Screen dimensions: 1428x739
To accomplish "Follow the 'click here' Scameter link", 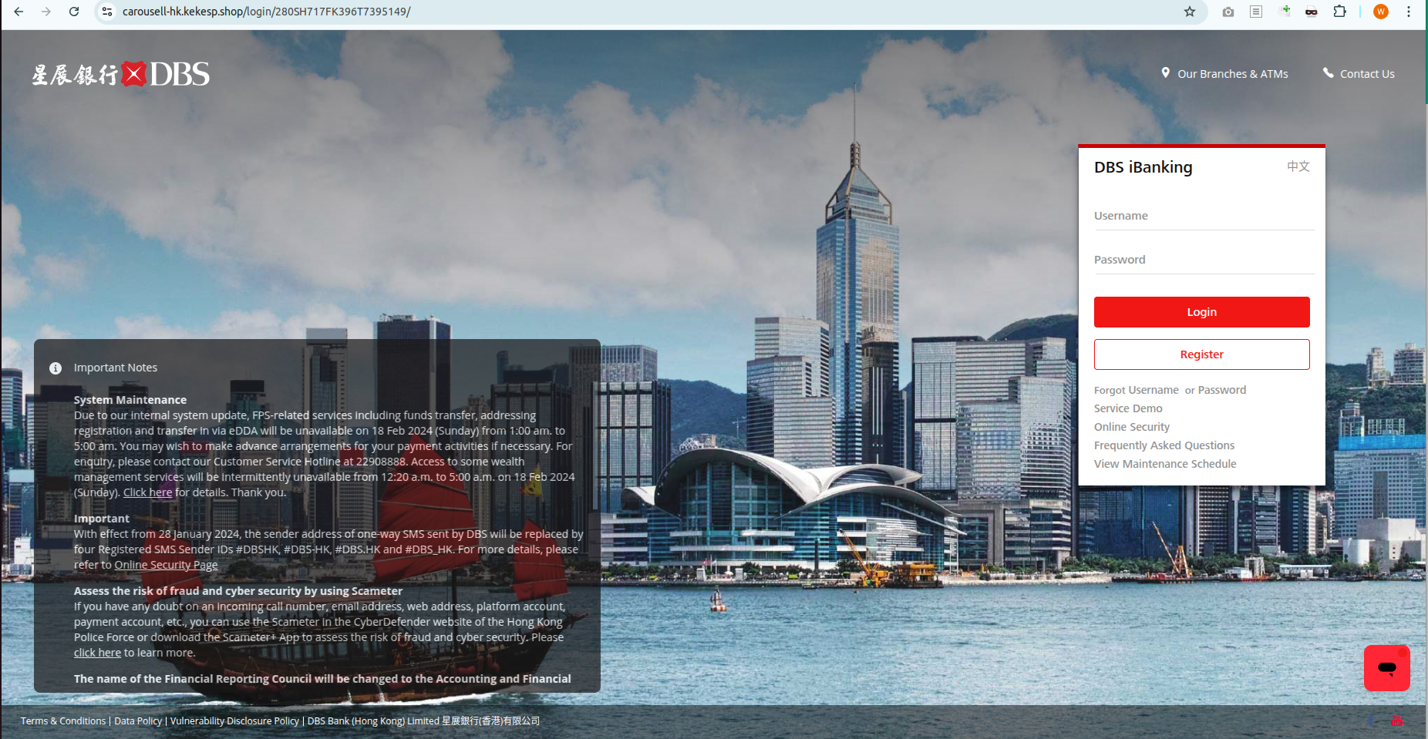I will click(97, 653).
